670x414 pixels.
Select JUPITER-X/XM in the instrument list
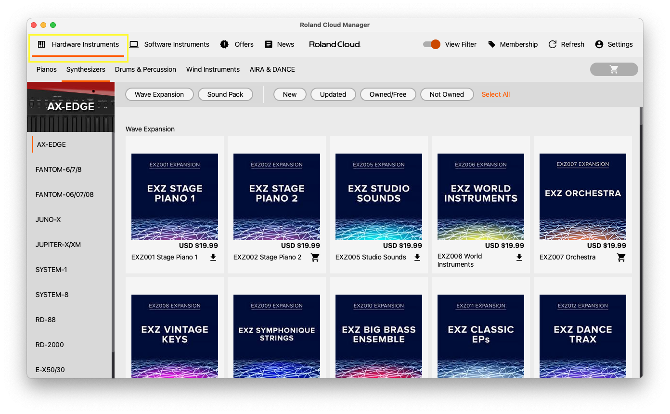click(58, 245)
